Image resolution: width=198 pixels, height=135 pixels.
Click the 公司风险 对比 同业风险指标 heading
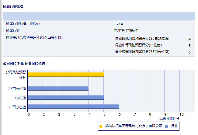(24, 64)
